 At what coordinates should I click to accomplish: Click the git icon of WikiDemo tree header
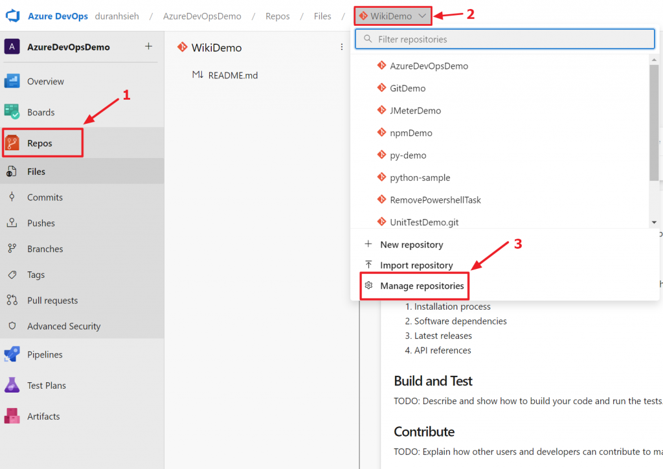coord(182,47)
